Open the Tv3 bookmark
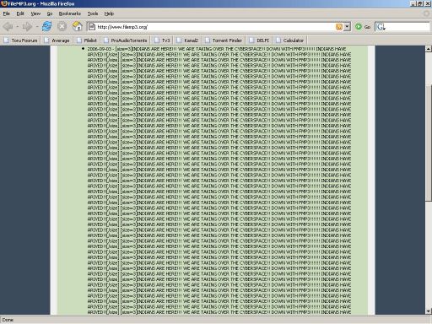 coord(162,40)
